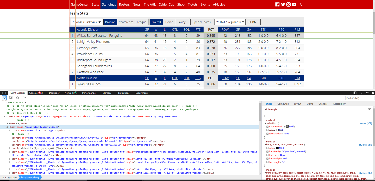The height and width of the screenshot is (181, 375).
Task: Open the Standings menu item
Action: pos(109,4)
